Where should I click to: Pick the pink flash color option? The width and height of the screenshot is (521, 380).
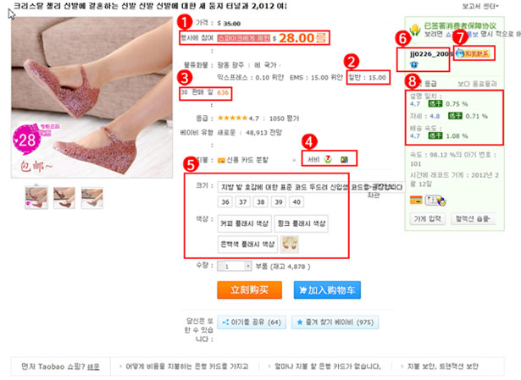pos(302,223)
